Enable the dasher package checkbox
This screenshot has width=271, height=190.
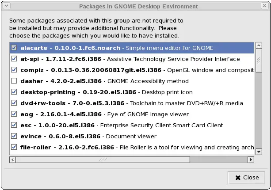point(14,81)
